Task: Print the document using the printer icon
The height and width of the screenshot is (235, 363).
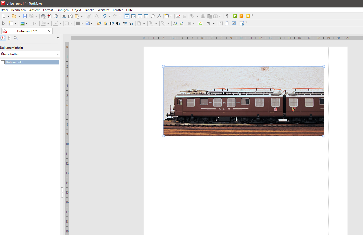Action: coord(43,16)
